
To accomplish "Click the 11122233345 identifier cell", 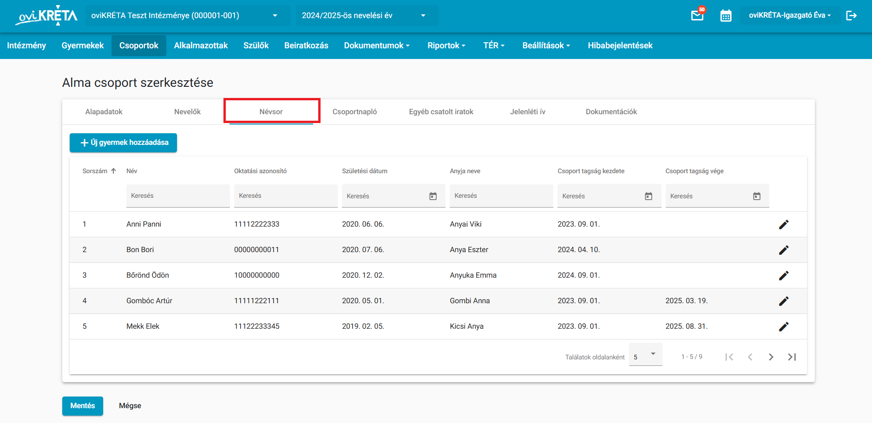I will (257, 326).
